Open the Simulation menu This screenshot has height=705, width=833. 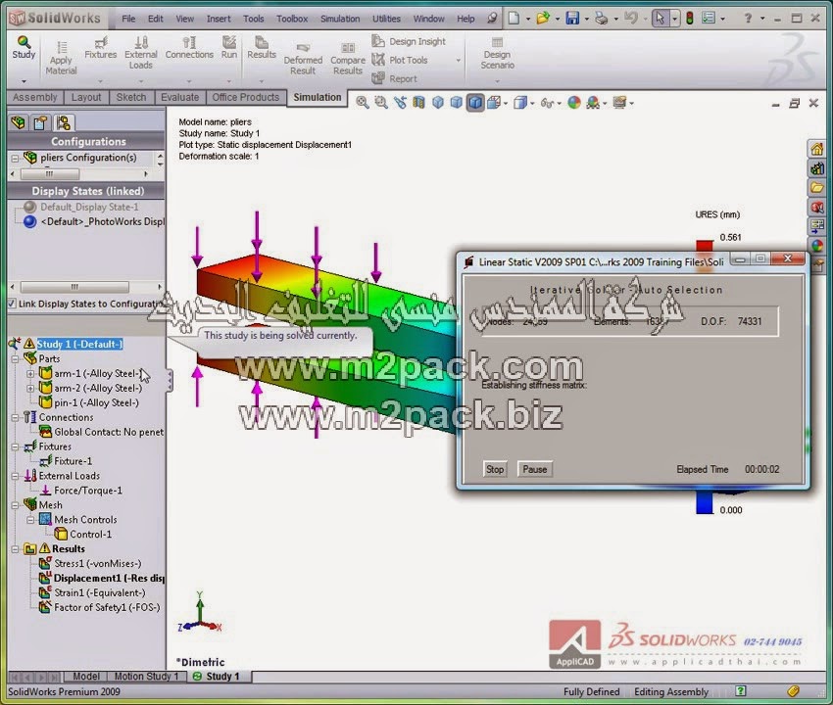coord(340,19)
